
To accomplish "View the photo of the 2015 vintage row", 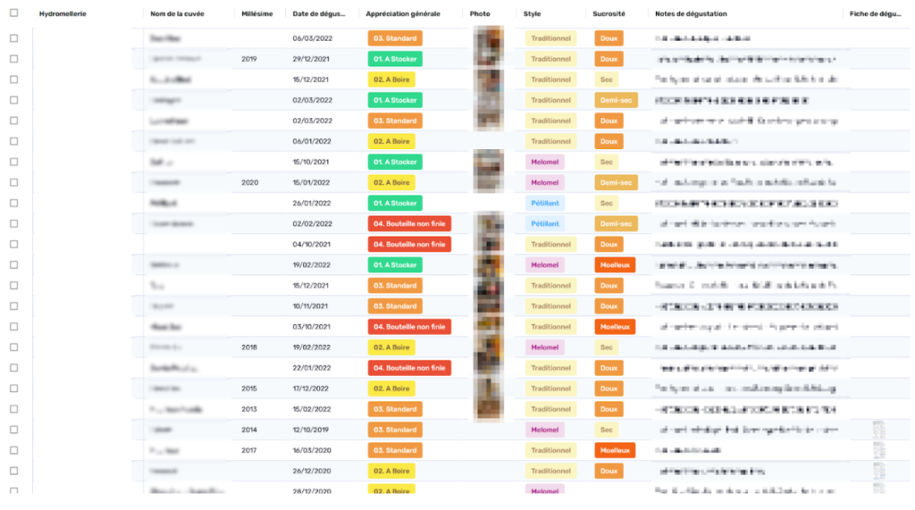I will [488, 389].
